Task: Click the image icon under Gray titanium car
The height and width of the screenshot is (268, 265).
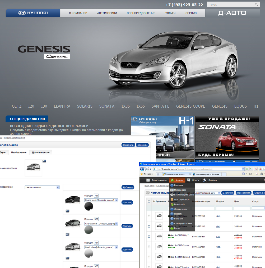Action: point(67,235)
